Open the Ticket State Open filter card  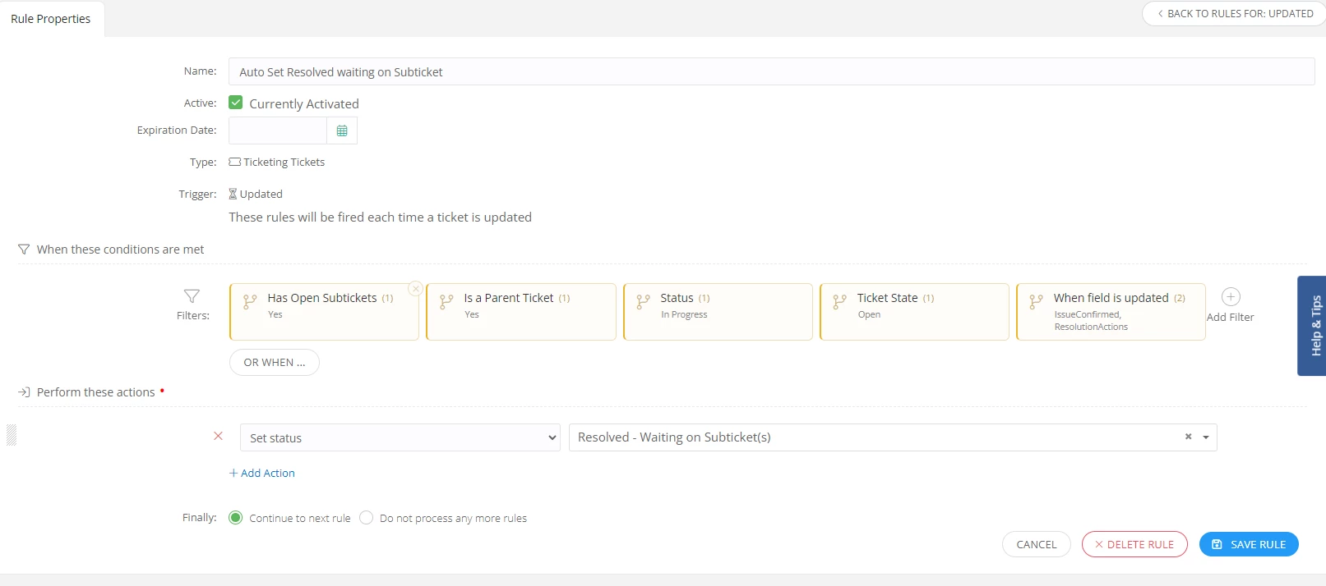(x=914, y=312)
